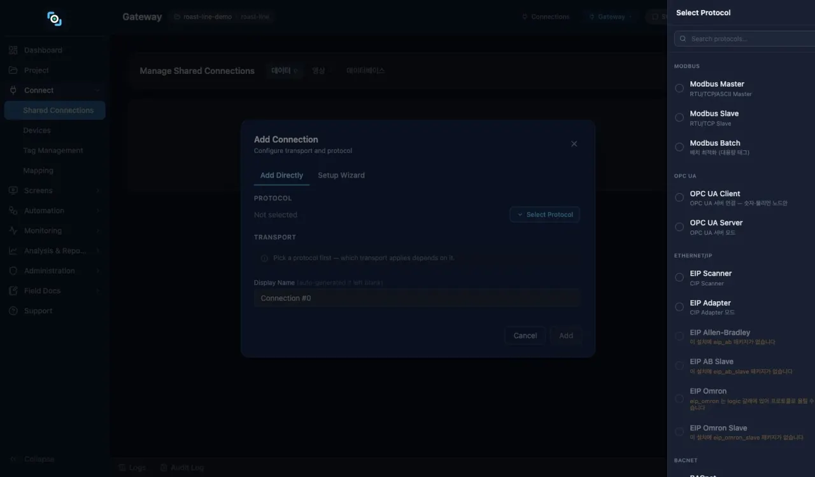Open the Gateway dropdown in the header

(611, 17)
